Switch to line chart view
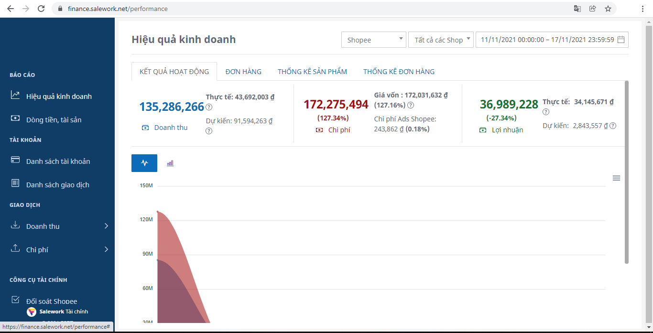 pos(144,163)
